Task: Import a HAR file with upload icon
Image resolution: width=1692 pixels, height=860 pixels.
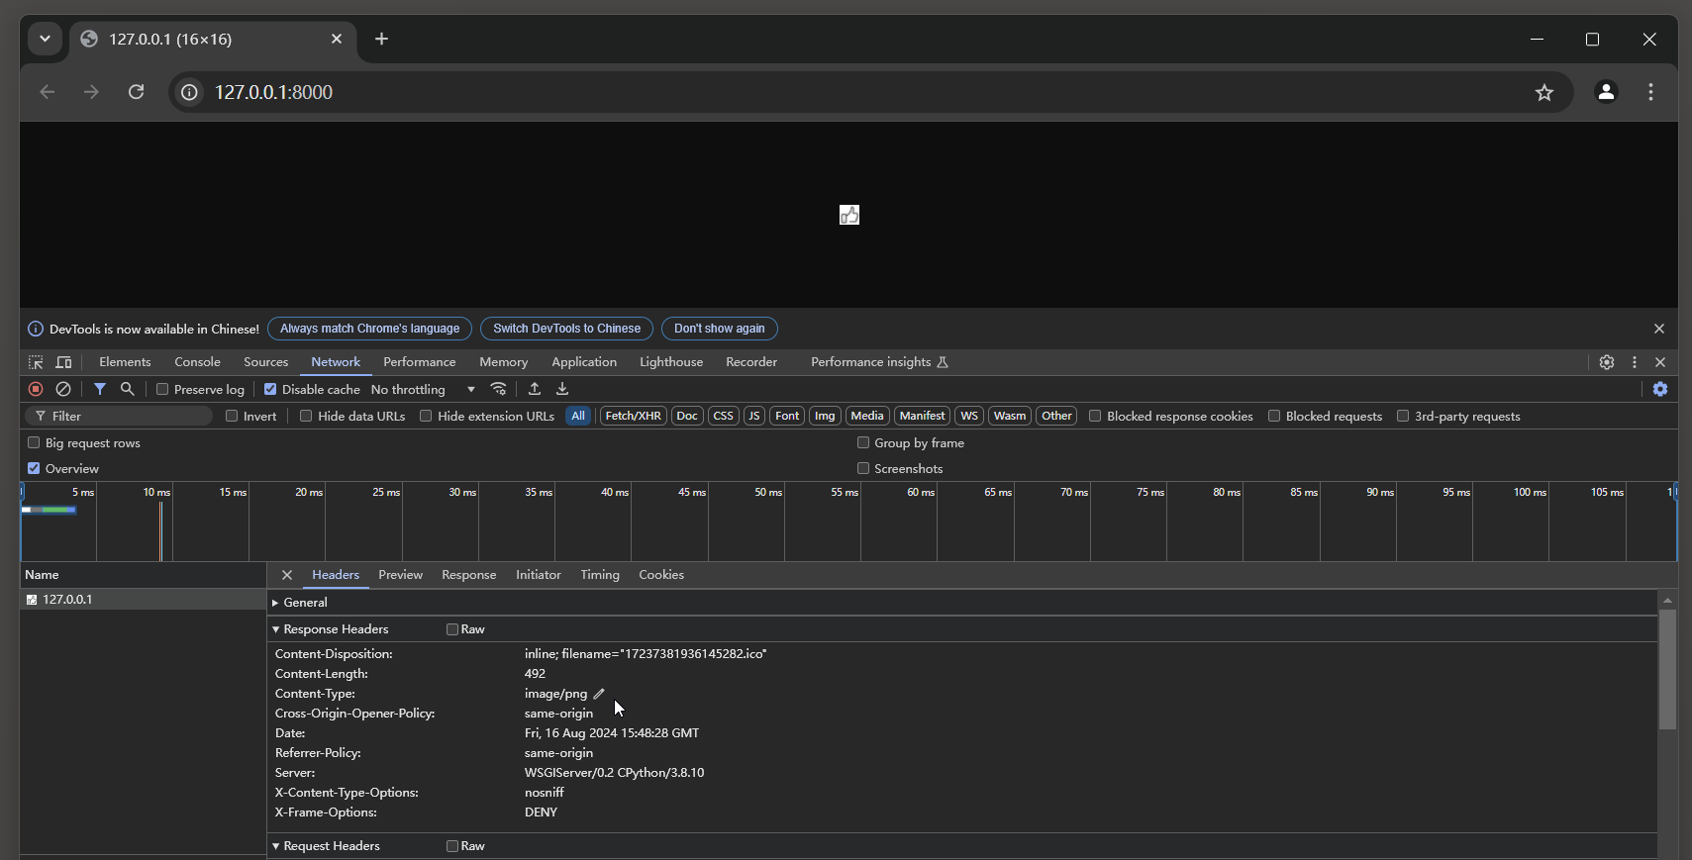Action: (x=535, y=389)
